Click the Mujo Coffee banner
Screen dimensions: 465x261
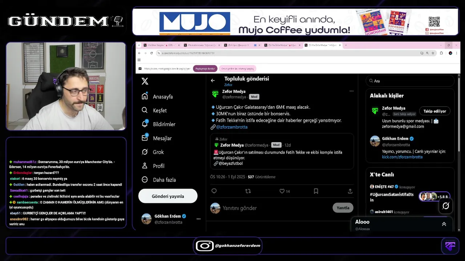pyautogui.click(x=295, y=22)
